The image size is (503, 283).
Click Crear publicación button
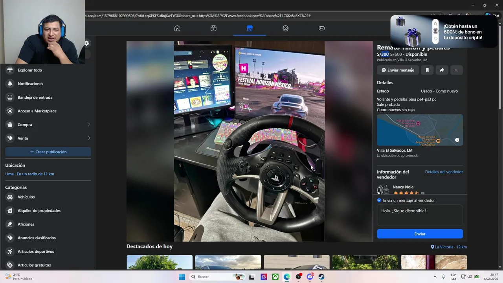pos(48,152)
